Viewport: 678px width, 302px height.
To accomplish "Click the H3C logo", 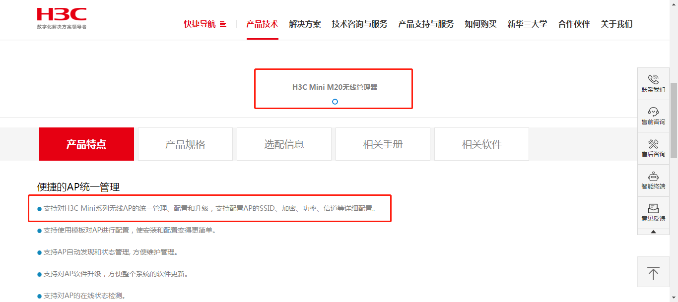I will click(62, 18).
